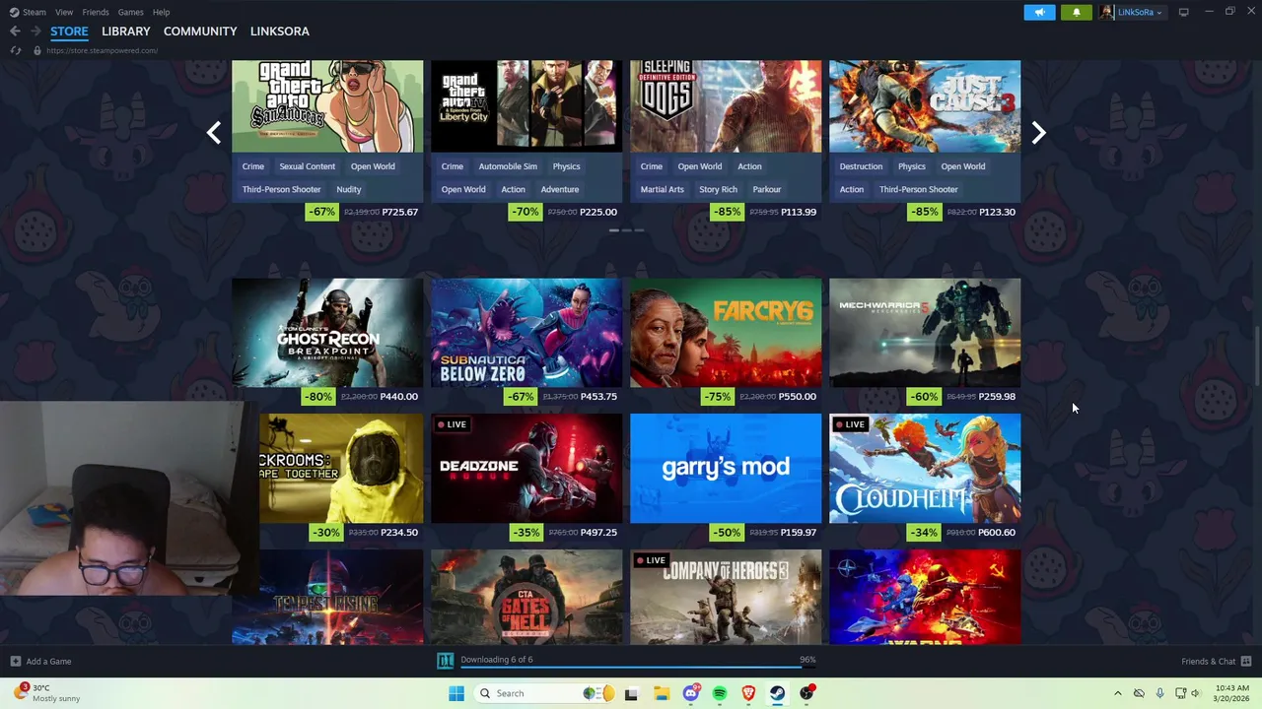Go forward with the right arrow navigation icon
This screenshot has height=709, width=1262.
35,32
